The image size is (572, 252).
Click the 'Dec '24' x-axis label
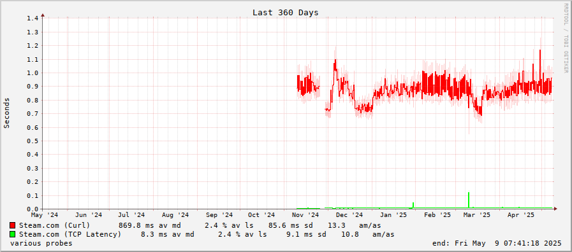coord(349,215)
